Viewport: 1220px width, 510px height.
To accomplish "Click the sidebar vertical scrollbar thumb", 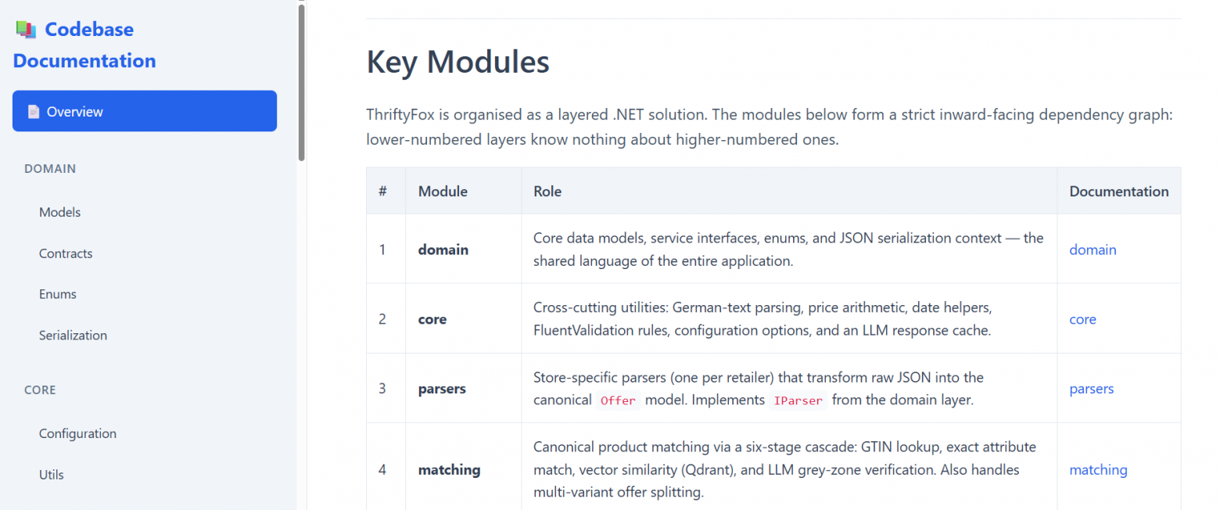I will 301,82.
